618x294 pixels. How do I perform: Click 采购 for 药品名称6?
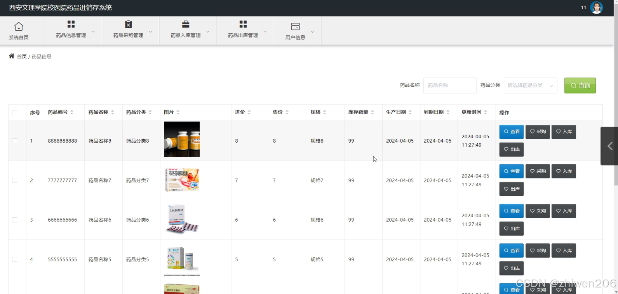pyautogui.click(x=538, y=211)
